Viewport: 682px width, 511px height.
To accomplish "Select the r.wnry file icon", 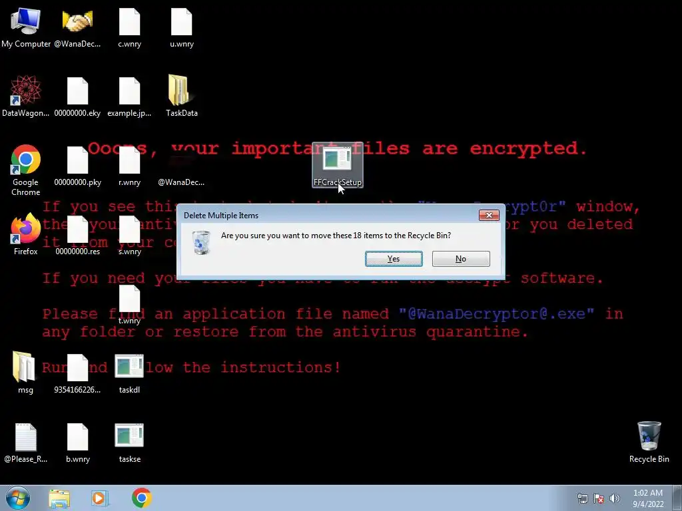I will pos(130,166).
